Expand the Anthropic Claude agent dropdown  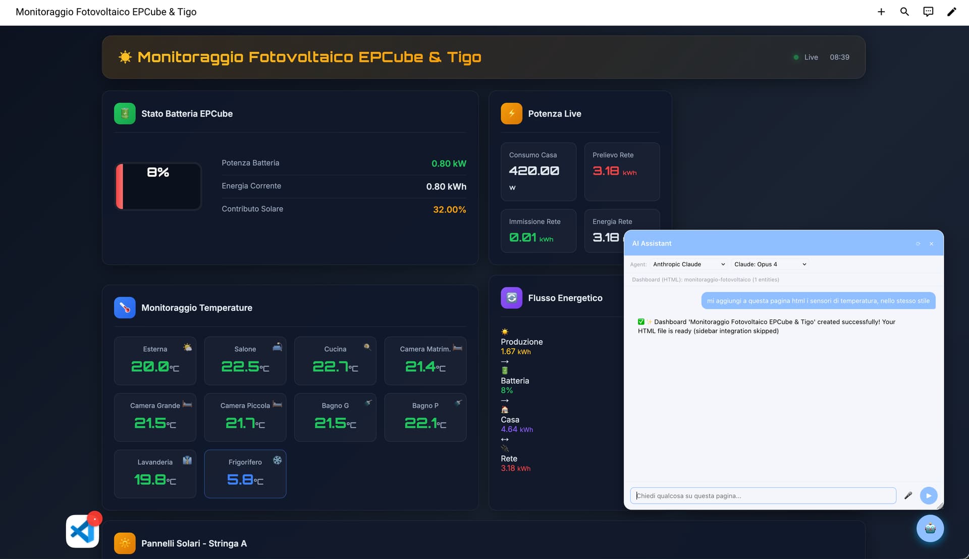(x=688, y=264)
